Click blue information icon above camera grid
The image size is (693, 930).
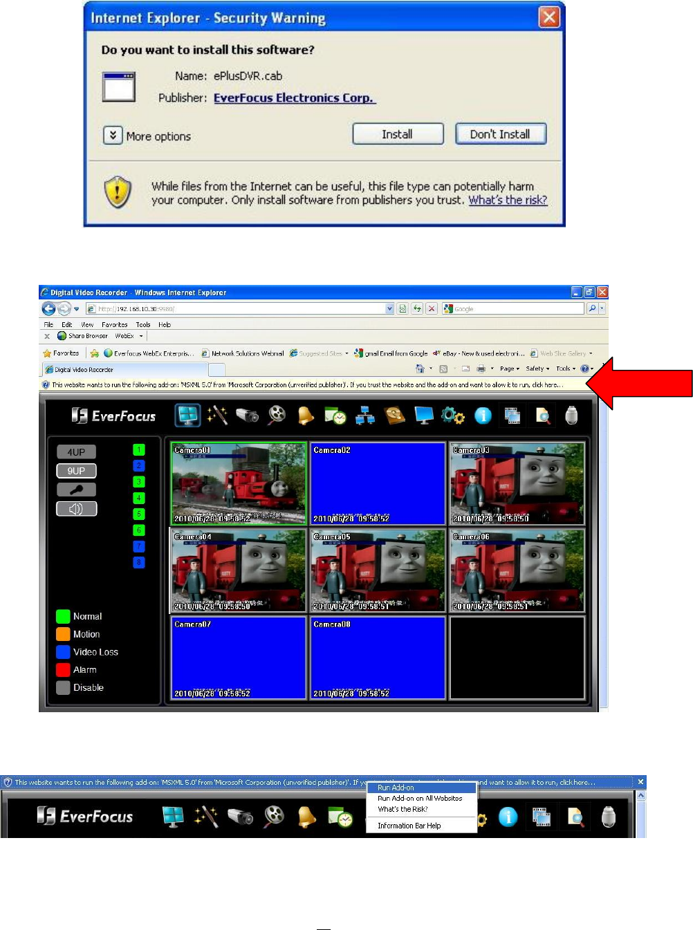coord(483,416)
